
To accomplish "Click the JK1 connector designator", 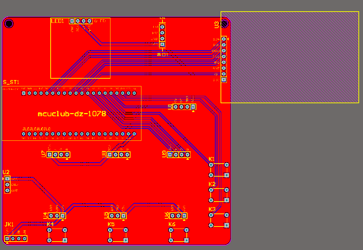I will click(9, 225).
